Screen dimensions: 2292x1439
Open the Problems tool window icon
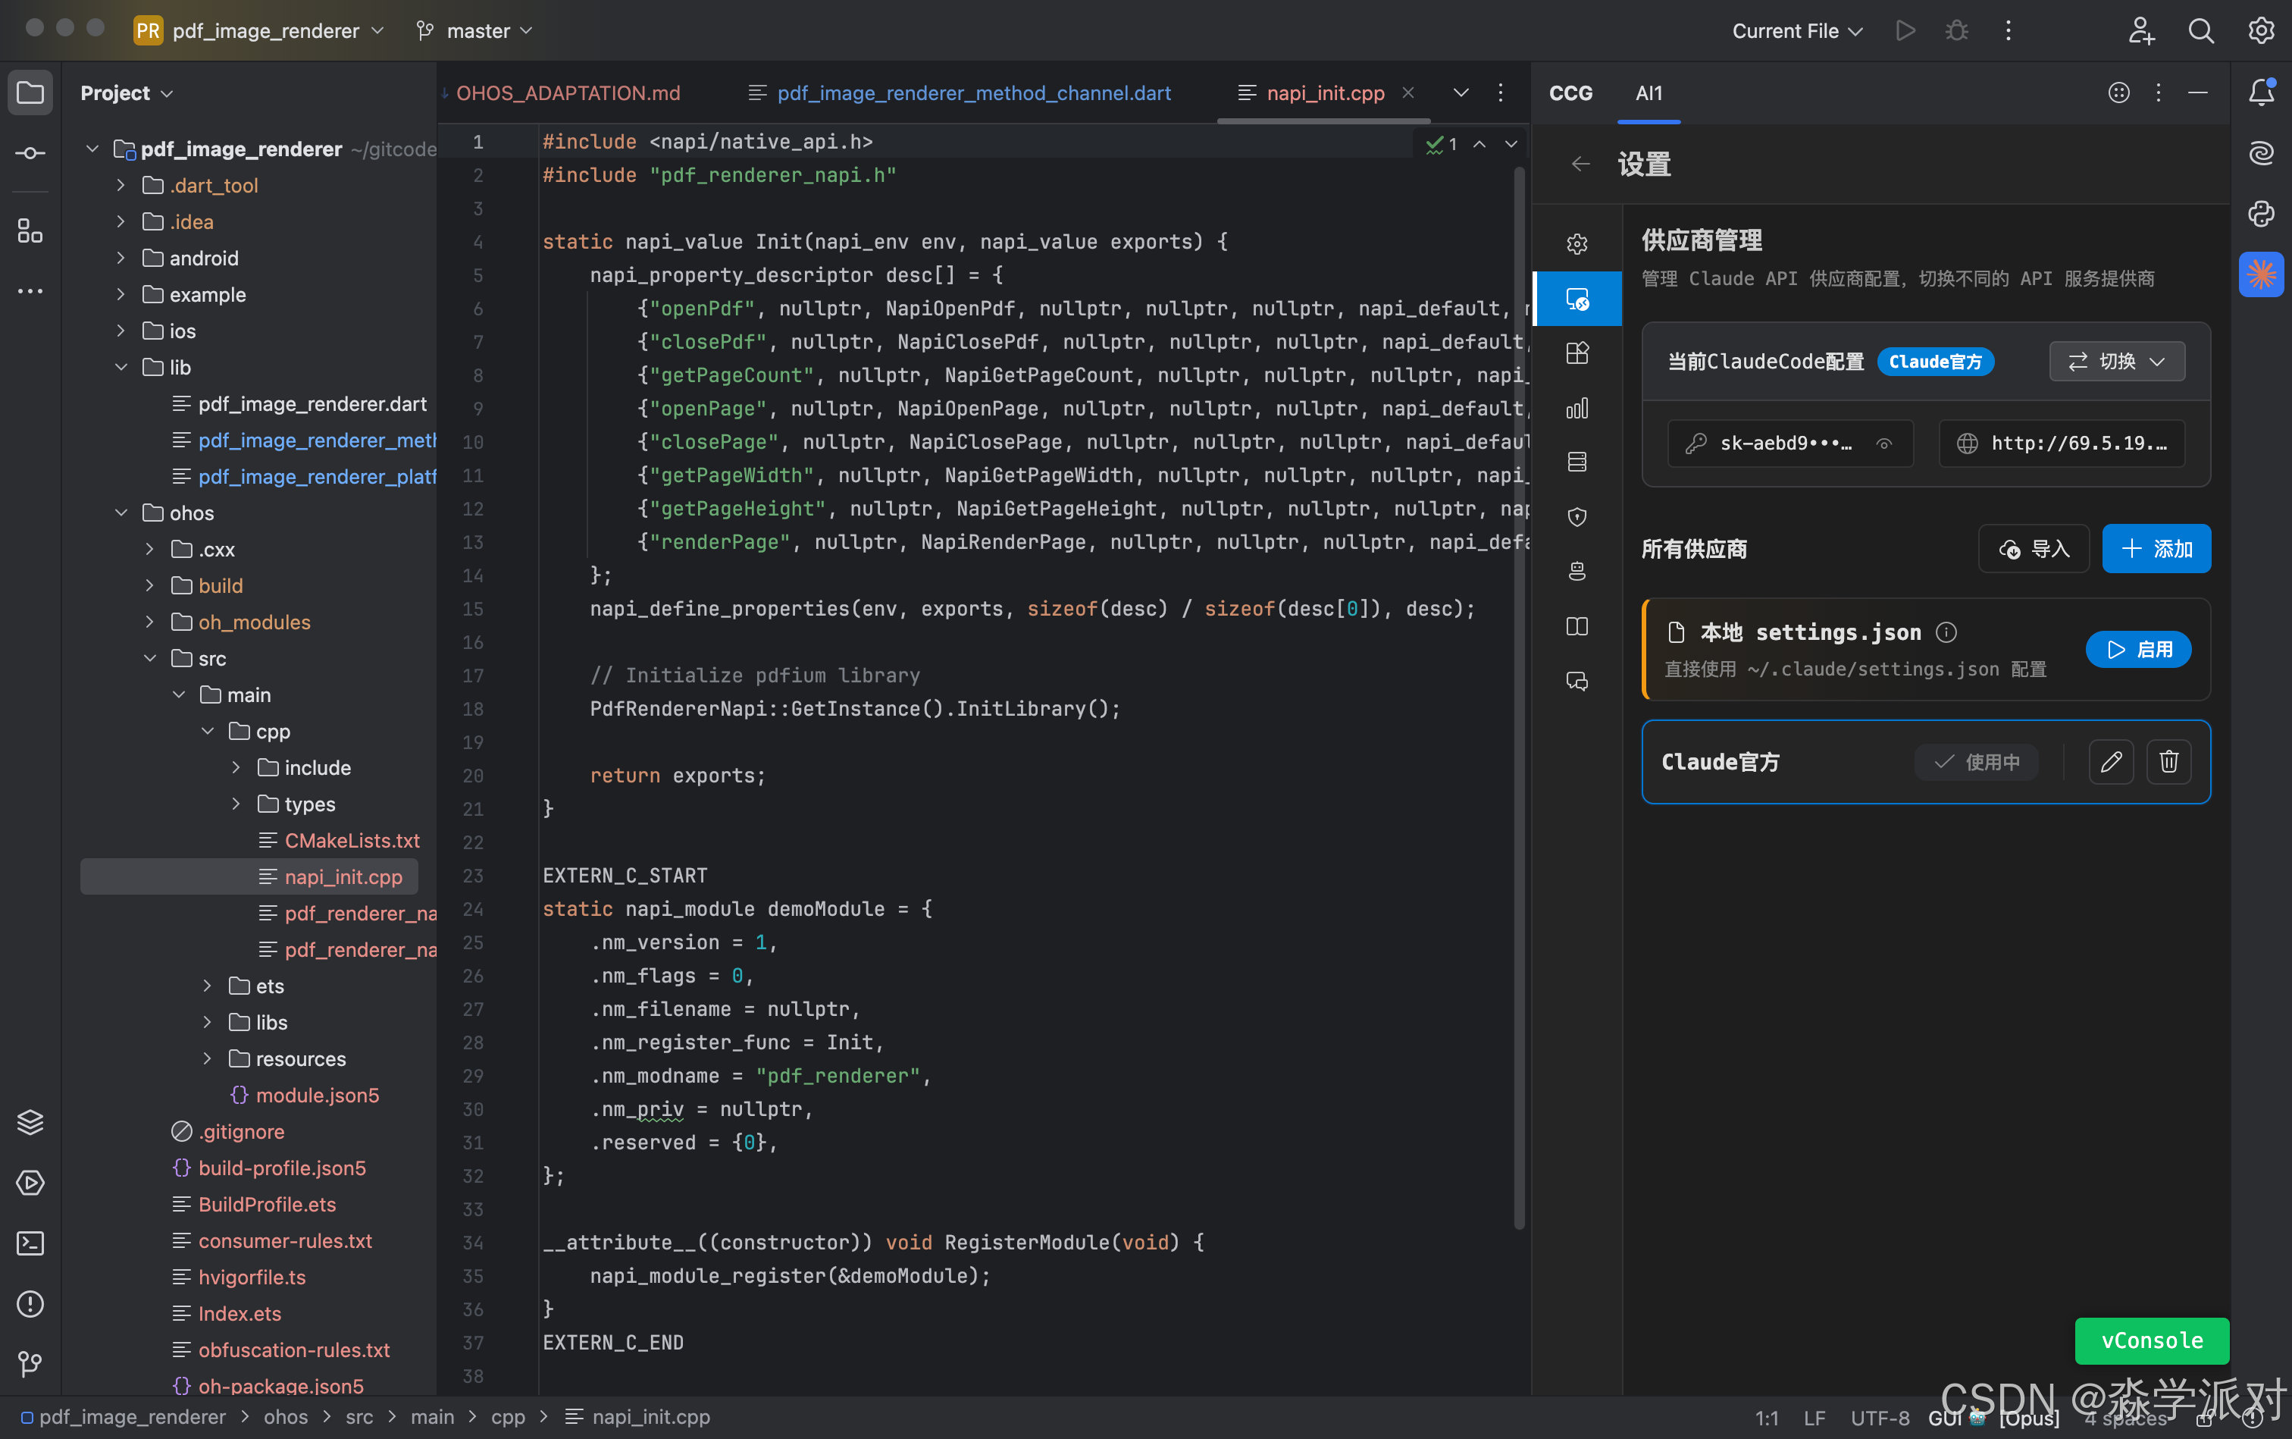30,1303
